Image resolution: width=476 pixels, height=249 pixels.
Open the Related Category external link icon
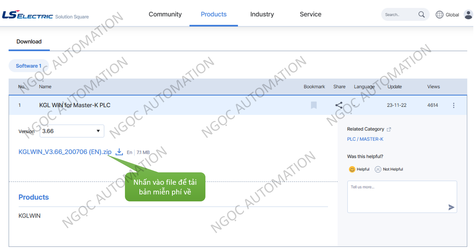(x=389, y=129)
